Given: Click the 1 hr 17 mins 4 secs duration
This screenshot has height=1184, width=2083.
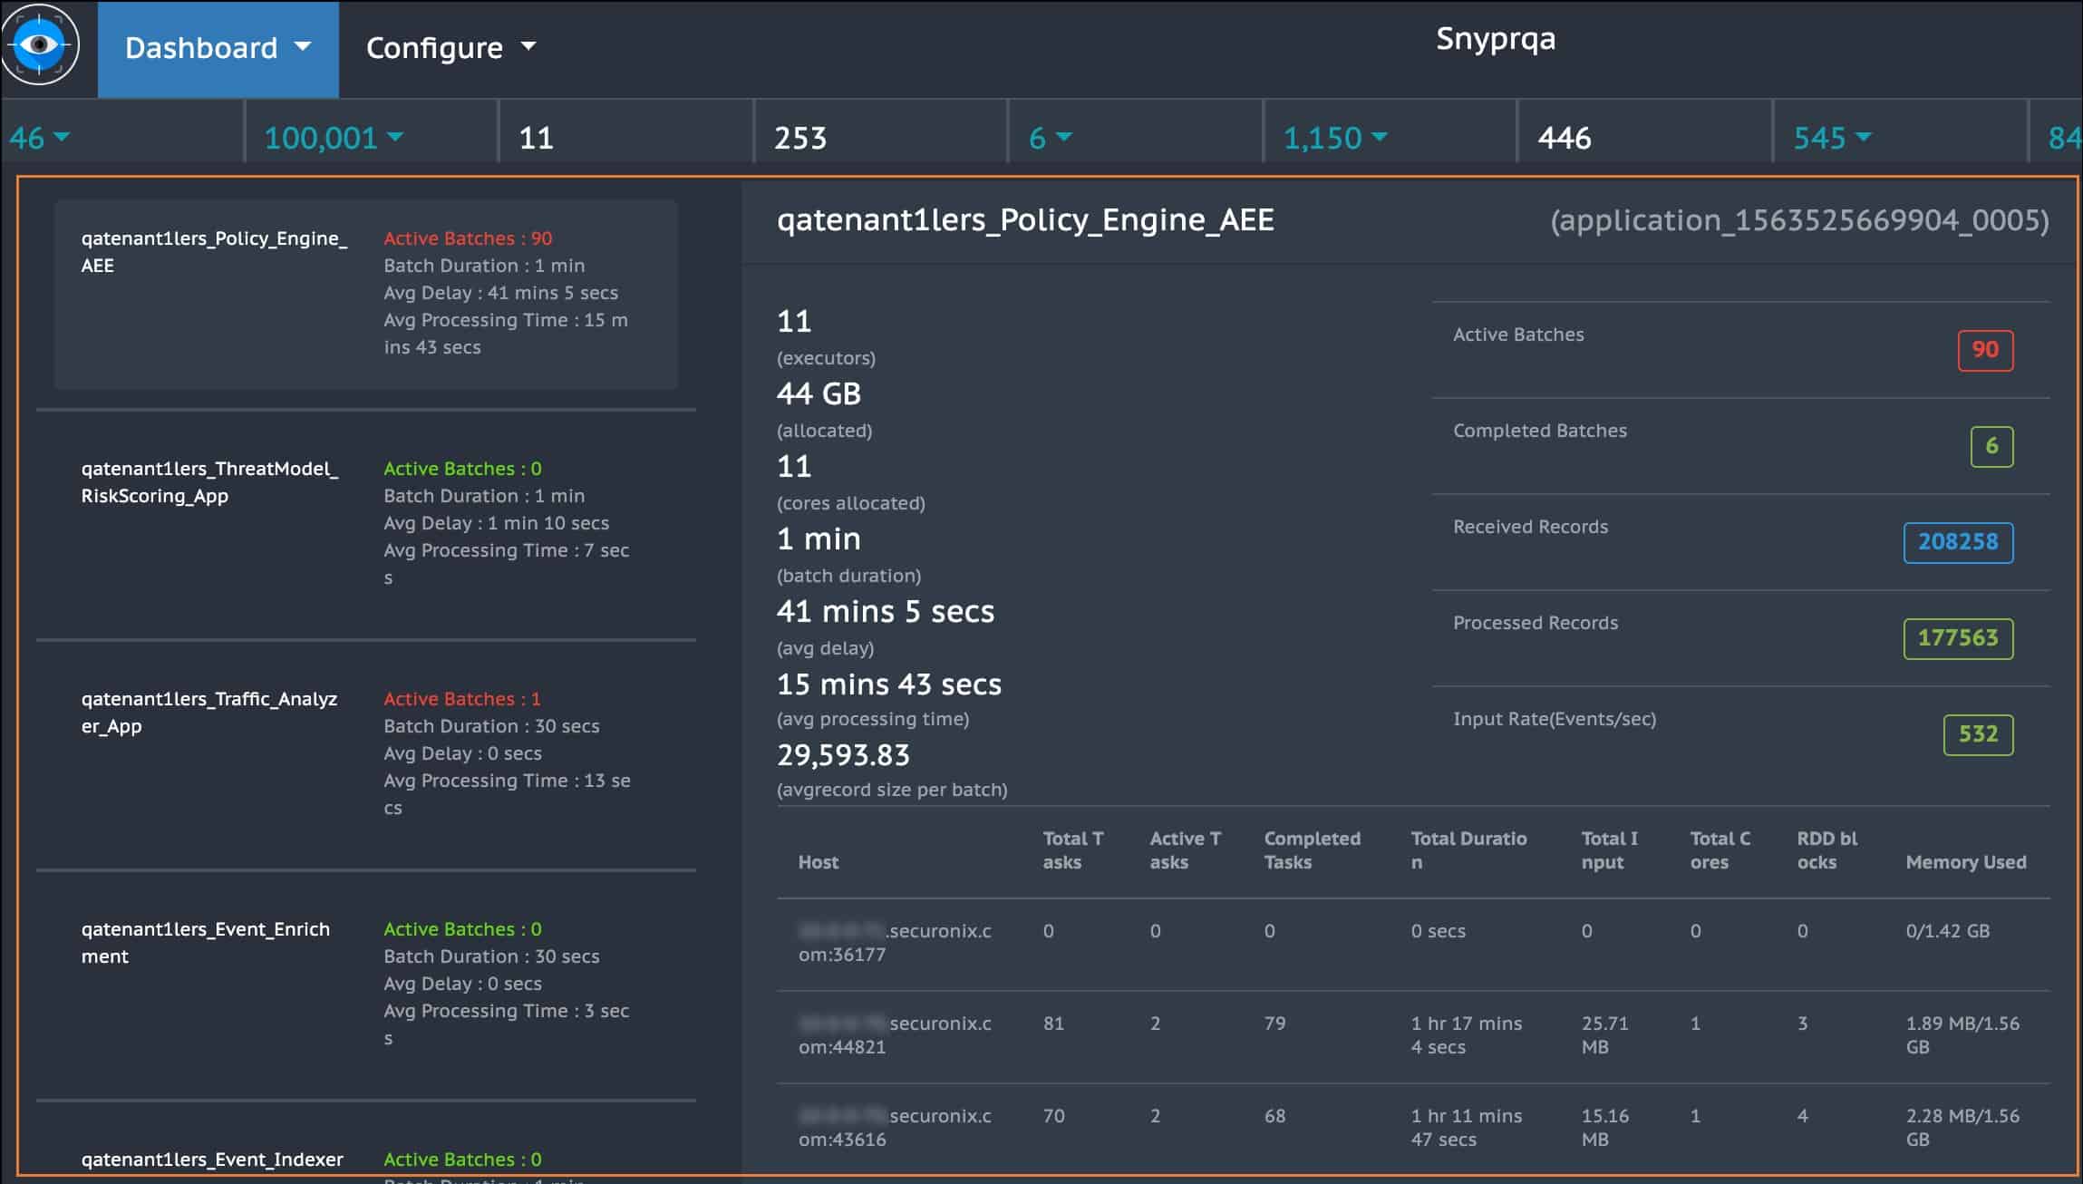Looking at the screenshot, I should coord(1466,1035).
